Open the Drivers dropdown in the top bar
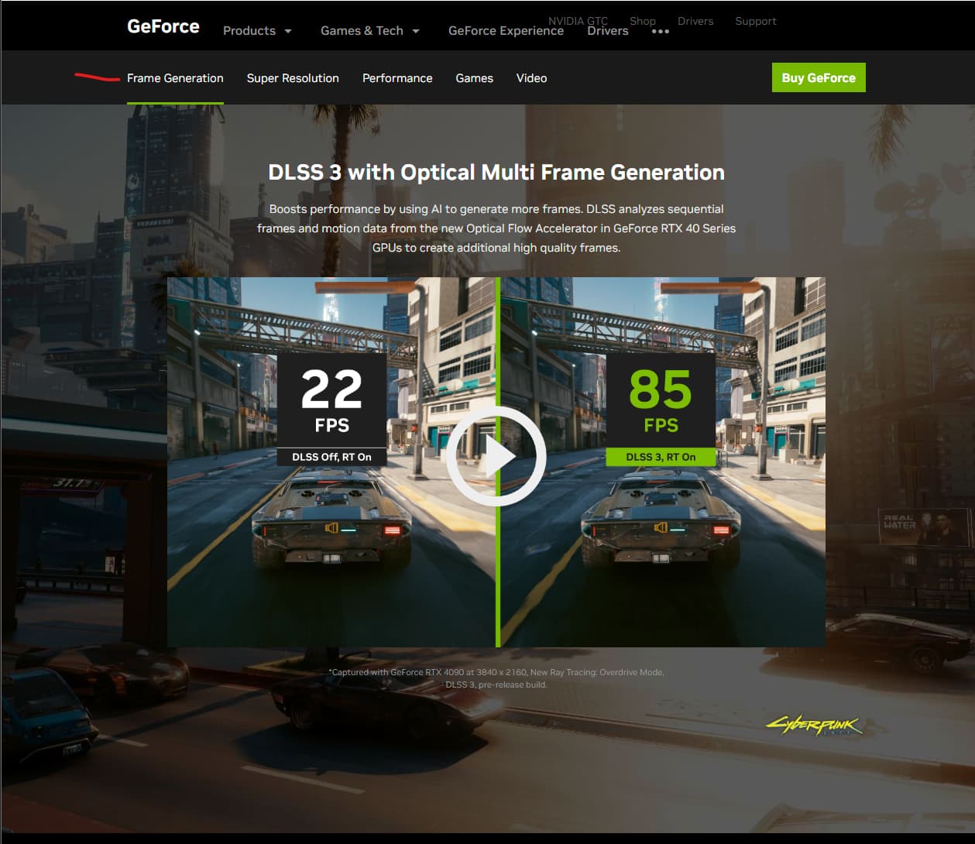This screenshot has width=975, height=844. (x=608, y=30)
